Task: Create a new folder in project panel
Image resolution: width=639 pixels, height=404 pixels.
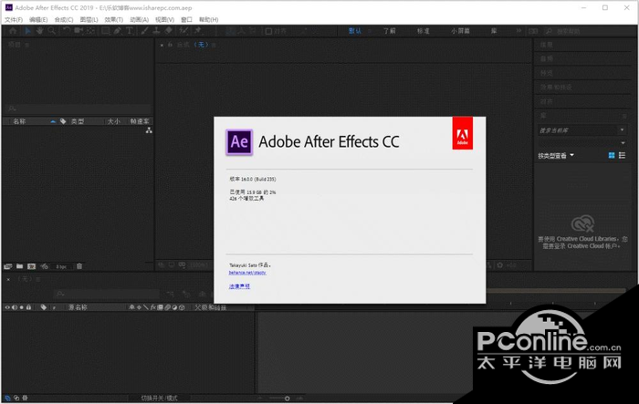Action: pyautogui.click(x=19, y=266)
